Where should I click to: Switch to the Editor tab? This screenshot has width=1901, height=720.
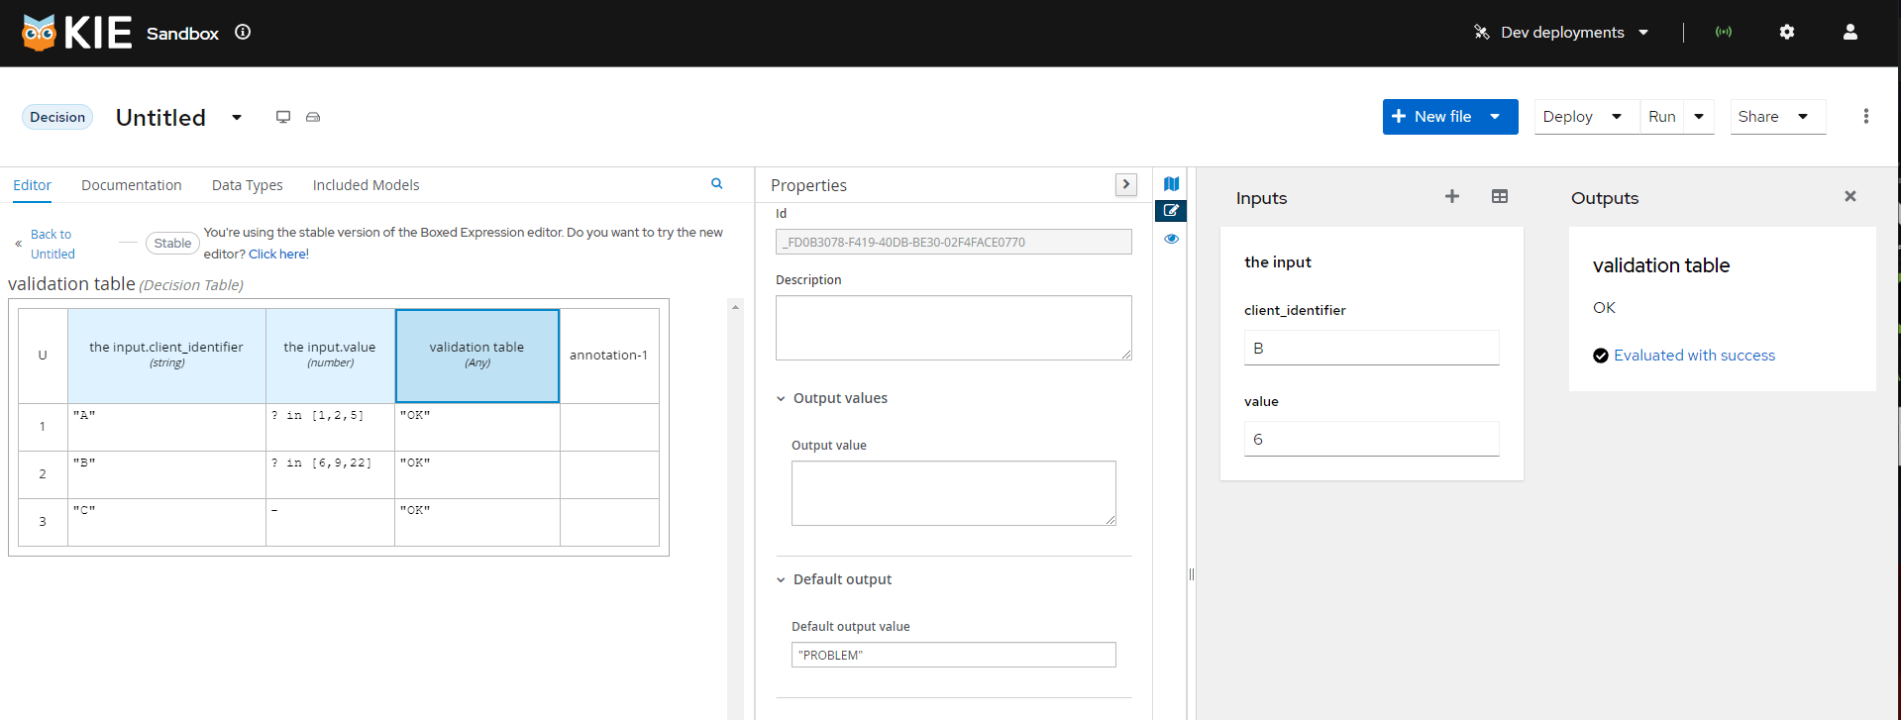33,185
